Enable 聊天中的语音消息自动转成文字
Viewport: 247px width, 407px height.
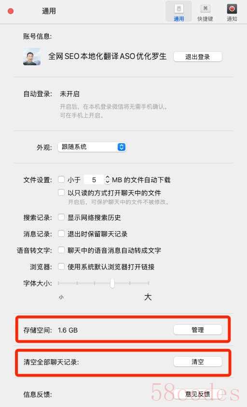(x=61, y=250)
